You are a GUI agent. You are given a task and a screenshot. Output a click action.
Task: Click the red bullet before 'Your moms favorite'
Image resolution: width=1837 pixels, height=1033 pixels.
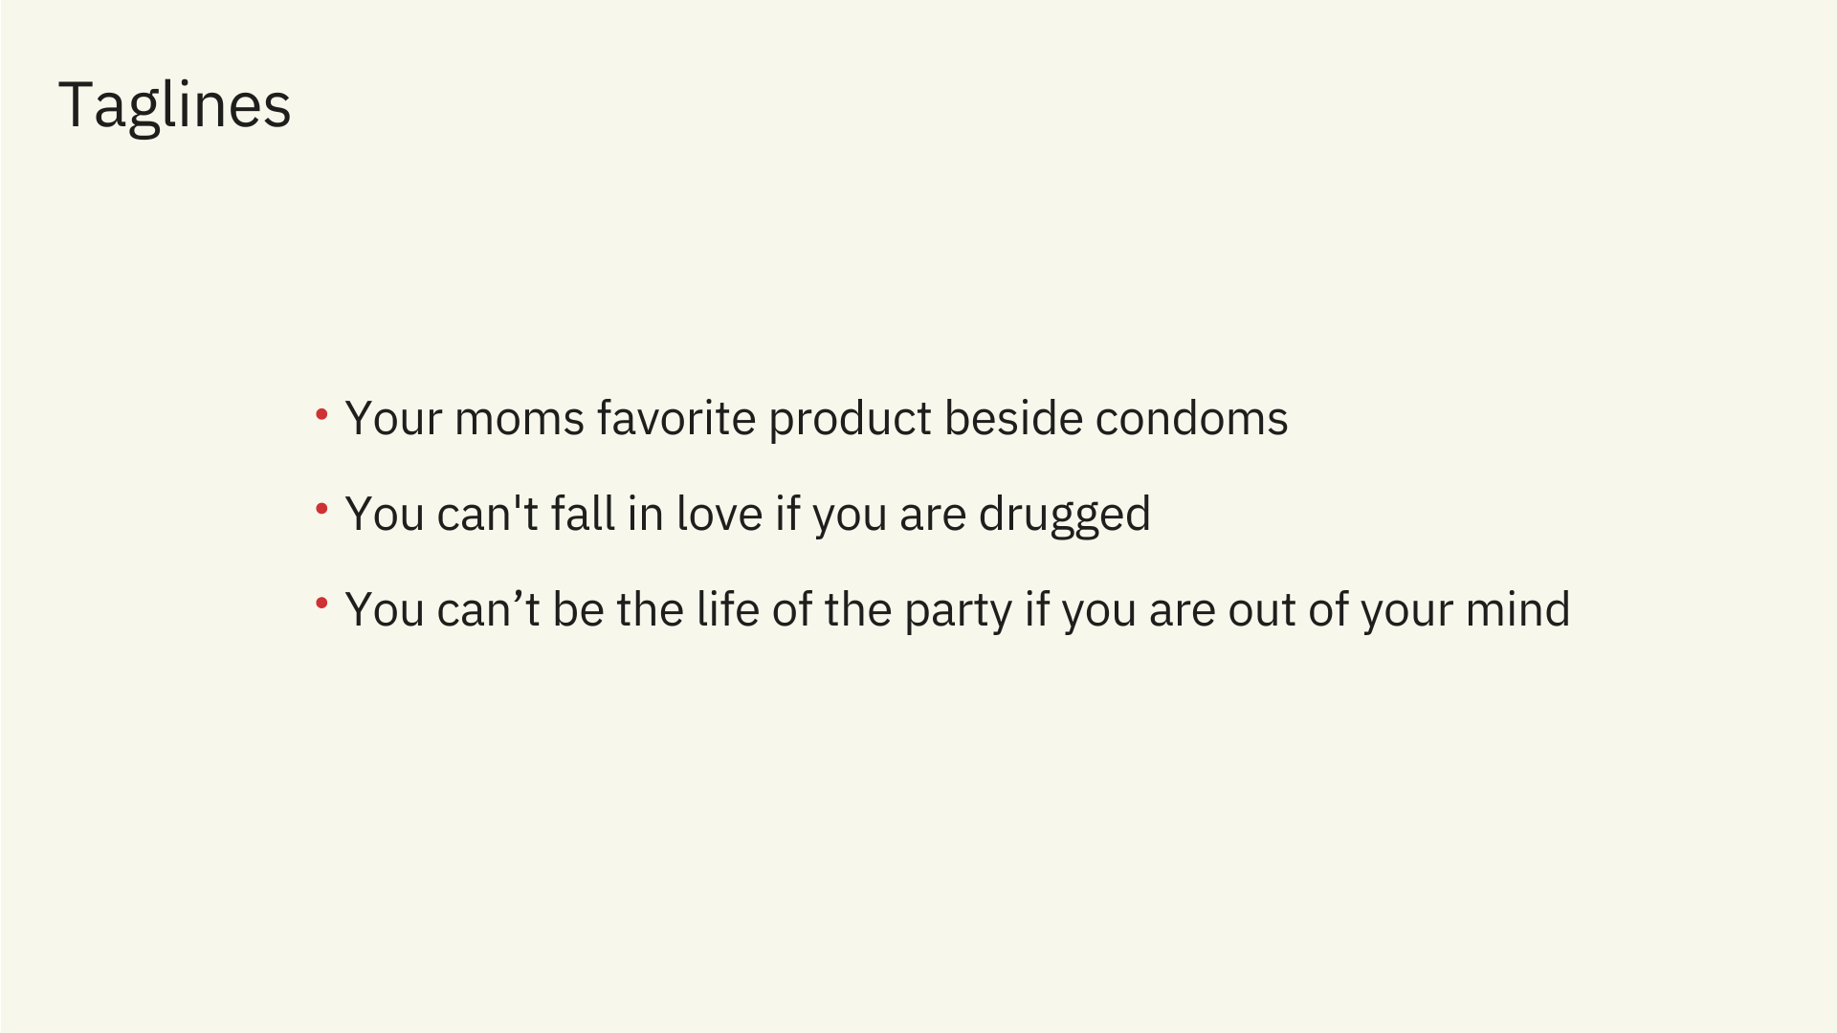322,414
